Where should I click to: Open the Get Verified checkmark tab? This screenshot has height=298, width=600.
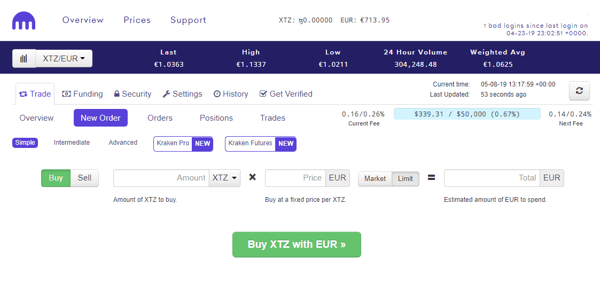point(286,94)
